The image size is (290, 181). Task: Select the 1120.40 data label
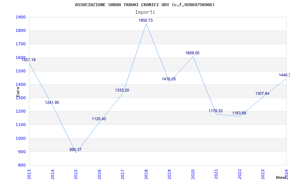tap(99, 119)
